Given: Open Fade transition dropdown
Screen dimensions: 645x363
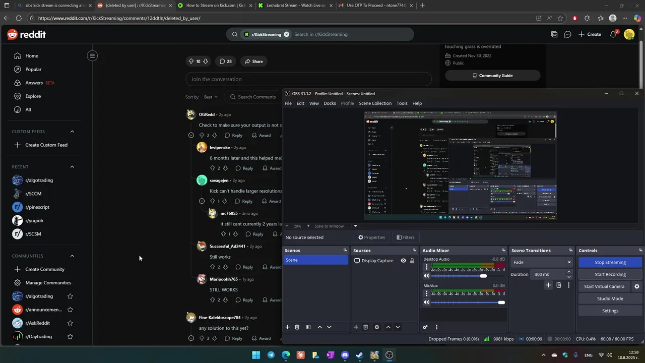Looking at the screenshot, I should (x=542, y=262).
